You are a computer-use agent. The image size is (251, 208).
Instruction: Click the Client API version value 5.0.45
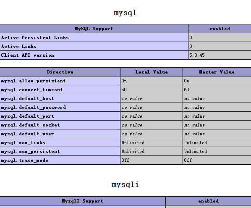(x=197, y=55)
